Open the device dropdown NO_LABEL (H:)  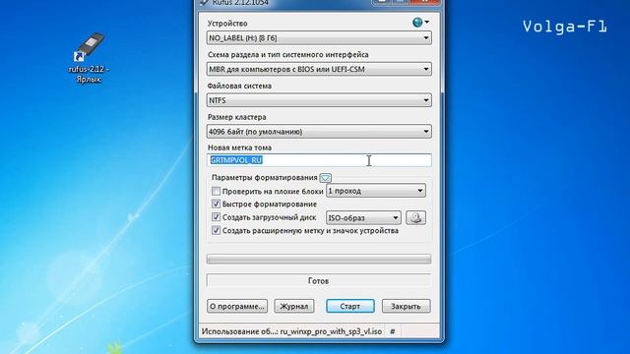click(x=319, y=38)
